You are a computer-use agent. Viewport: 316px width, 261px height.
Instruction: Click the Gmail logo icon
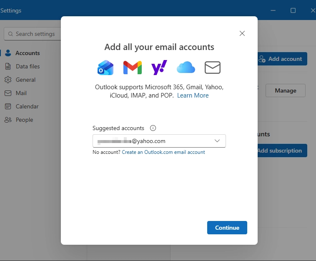click(x=133, y=68)
